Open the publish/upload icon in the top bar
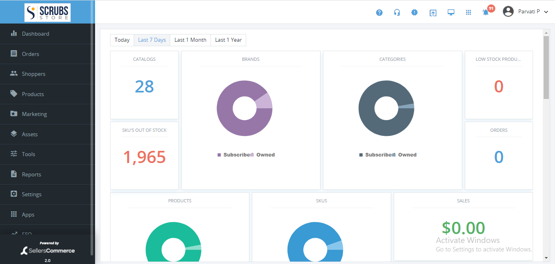This screenshot has height=264, width=555. [433, 12]
